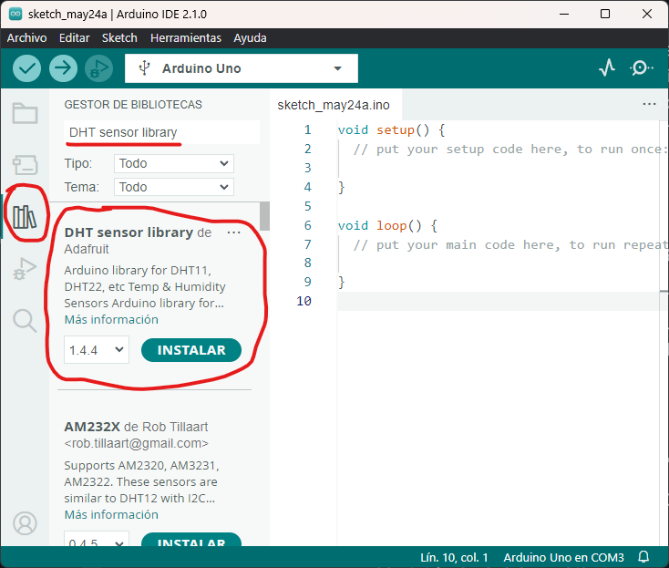Open the Debug panel in sidebar
The width and height of the screenshot is (669, 568).
[x=25, y=268]
